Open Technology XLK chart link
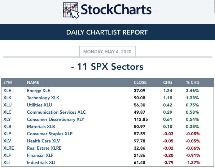 [43, 98]
